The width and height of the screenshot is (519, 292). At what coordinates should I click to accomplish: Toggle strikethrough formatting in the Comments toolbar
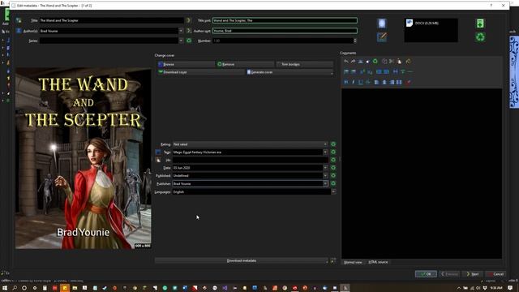click(x=367, y=82)
